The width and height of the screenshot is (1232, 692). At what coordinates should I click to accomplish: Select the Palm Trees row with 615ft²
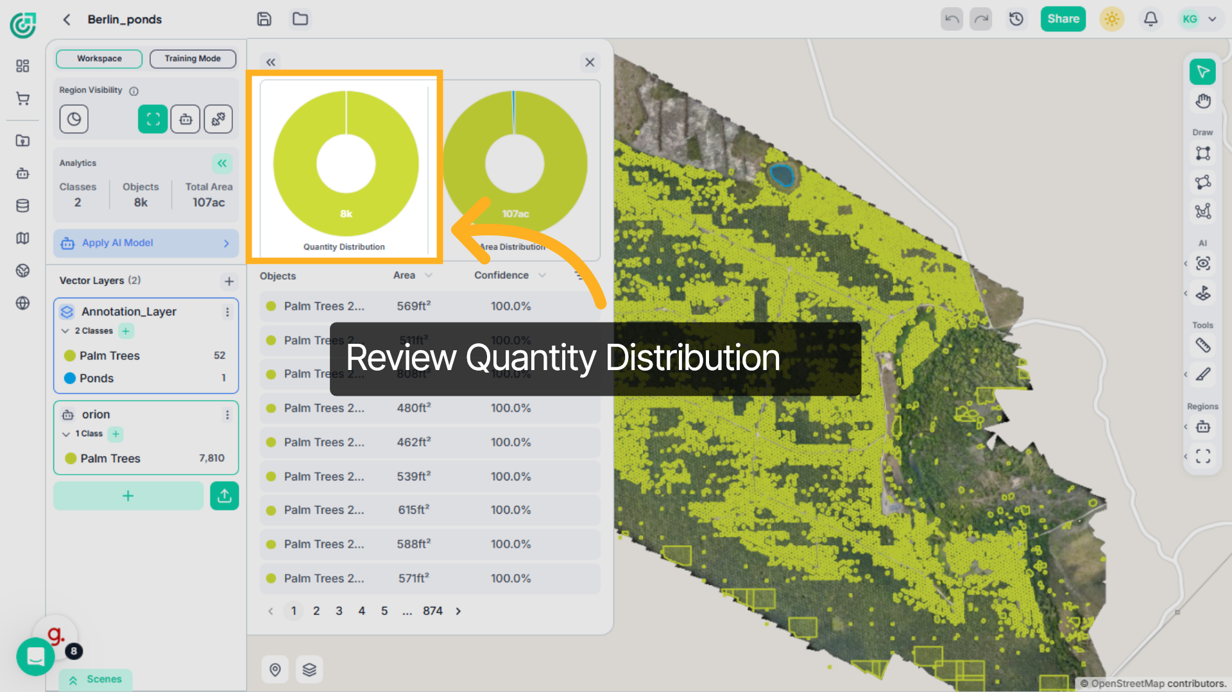[x=430, y=510]
